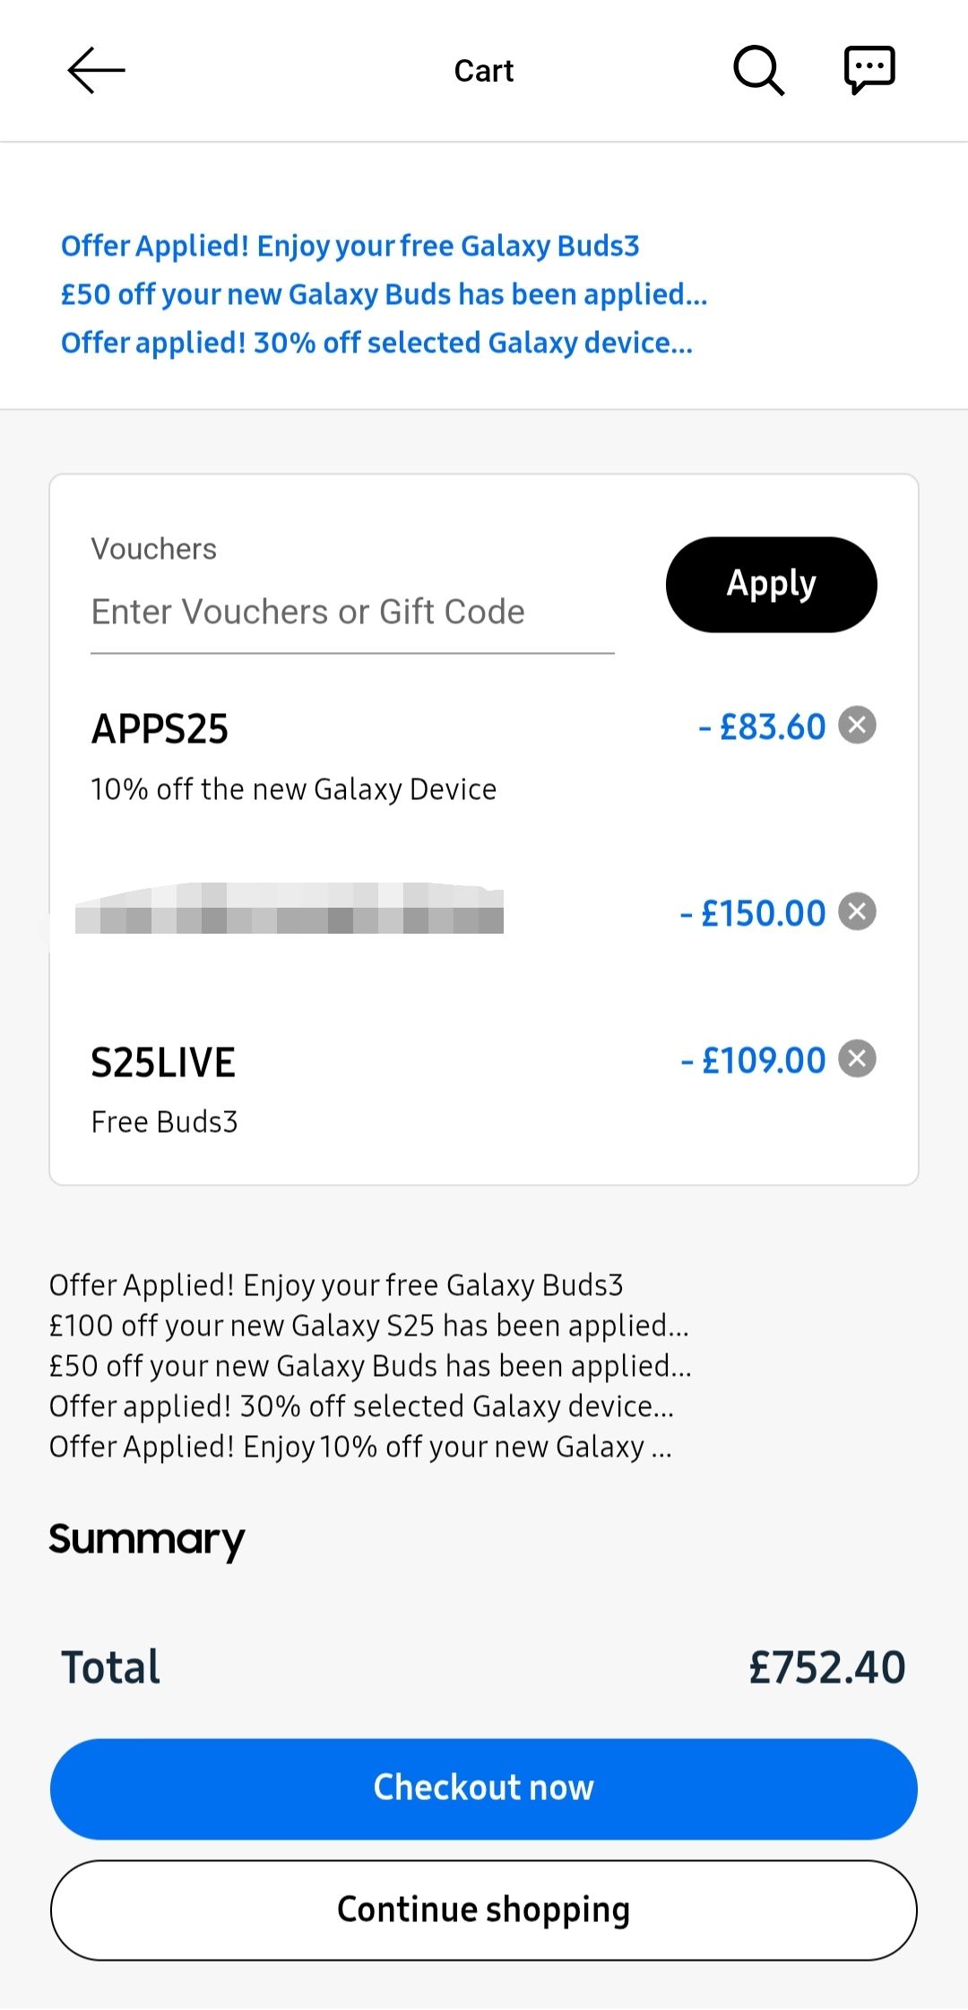Image resolution: width=968 pixels, height=2010 pixels.
Task: Remove the S25LIVE Free Buds3 voucher
Action: point(857,1059)
